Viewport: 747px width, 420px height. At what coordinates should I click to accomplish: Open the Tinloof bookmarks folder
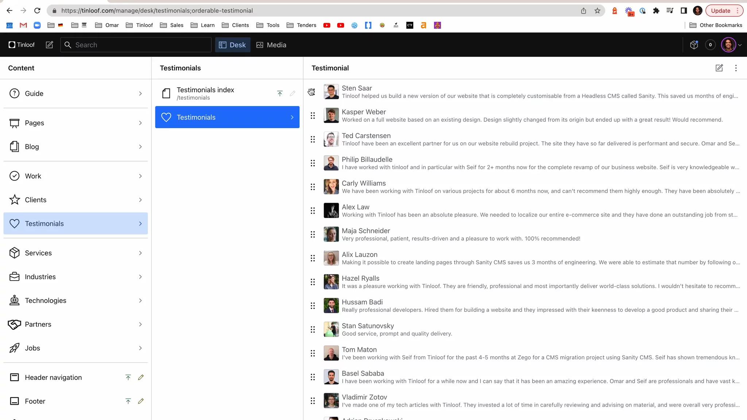click(139, 25)
